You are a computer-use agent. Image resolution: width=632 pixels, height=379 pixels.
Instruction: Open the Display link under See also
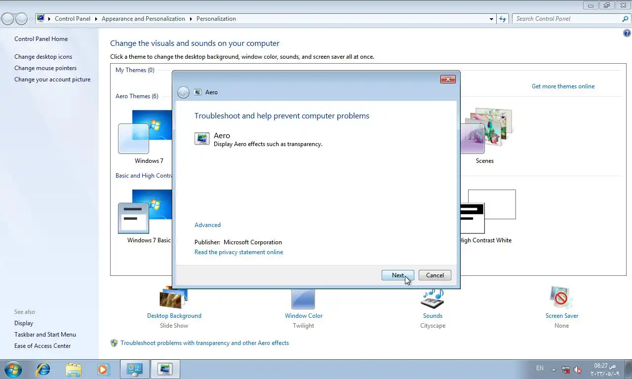[x=24, y=323]
